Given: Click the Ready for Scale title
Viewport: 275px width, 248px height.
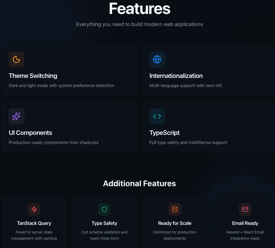Looking at the screenshot, I should (x=175, y=223).
